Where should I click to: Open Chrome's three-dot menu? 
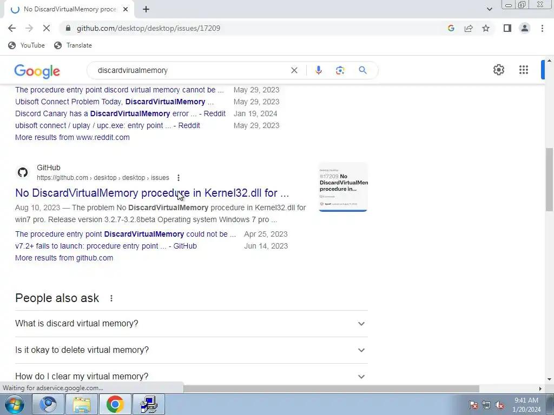[x=542, y=28]
